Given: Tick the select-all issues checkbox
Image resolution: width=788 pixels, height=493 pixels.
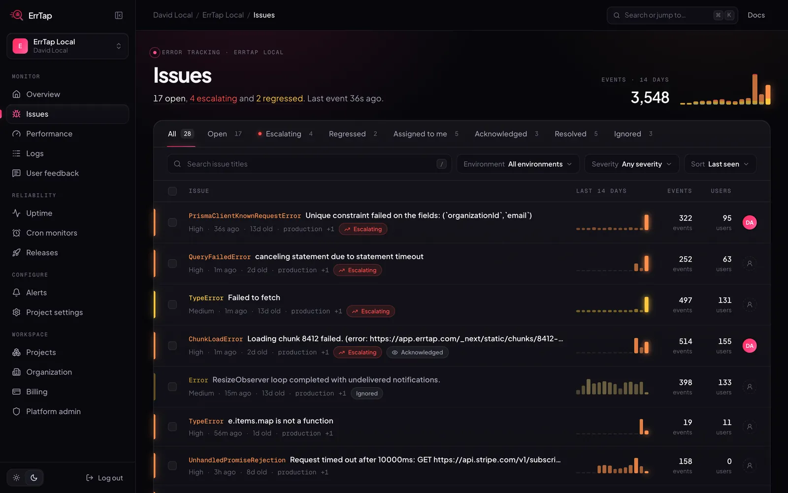Looking at the screenshot, I should coord(172,191).
